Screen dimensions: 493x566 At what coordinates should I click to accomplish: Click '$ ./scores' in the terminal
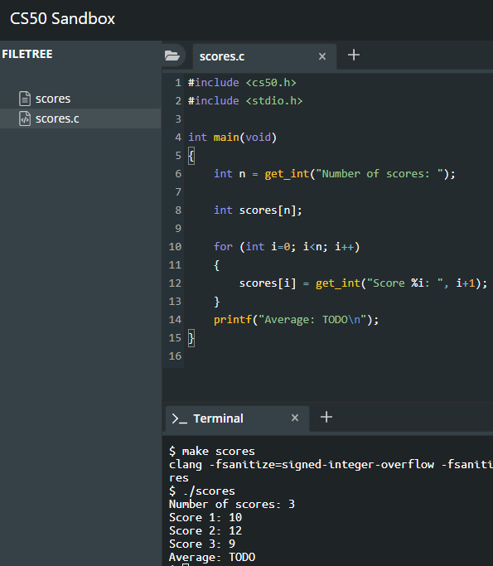coord(202,491)
